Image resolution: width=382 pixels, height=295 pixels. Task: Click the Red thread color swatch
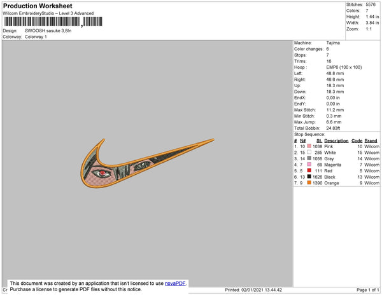[x=309, y=170]
